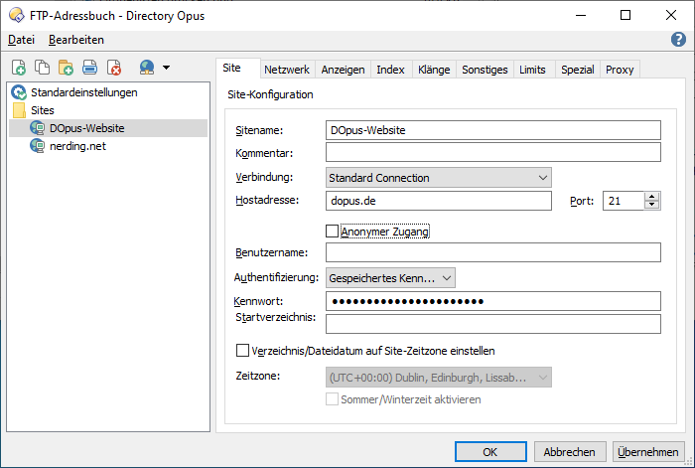Click the delete entry icon
The image size is (695, 468).
point(114,68)
